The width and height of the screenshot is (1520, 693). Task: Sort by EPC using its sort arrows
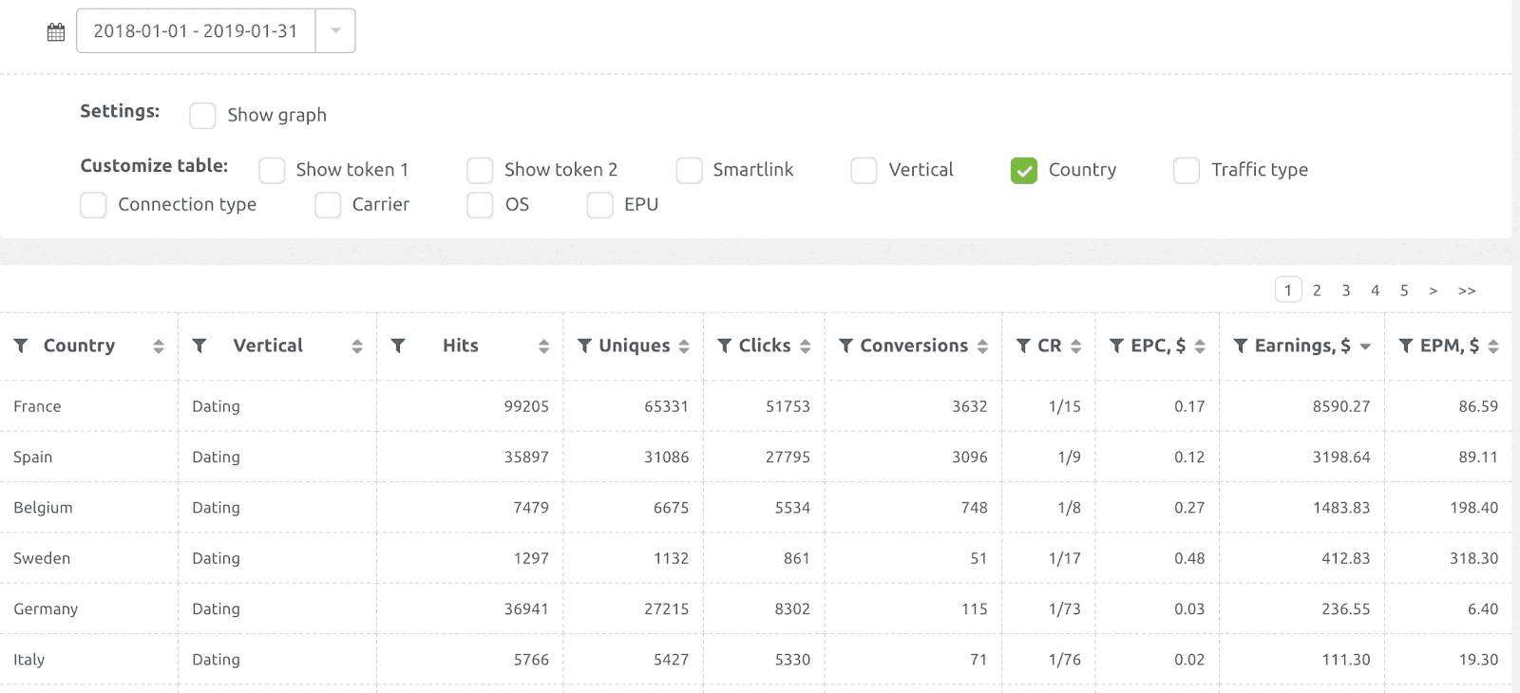(1200, 346)
